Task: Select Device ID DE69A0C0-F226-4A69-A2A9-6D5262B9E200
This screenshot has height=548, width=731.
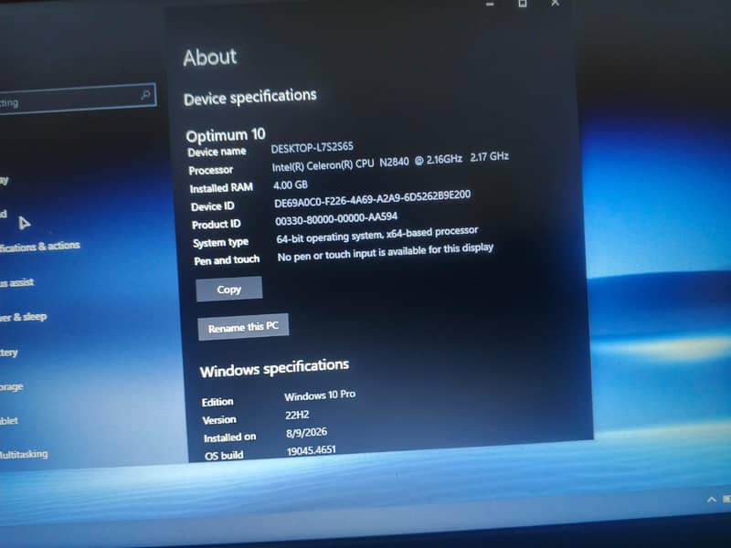Action: pos(373,199)
